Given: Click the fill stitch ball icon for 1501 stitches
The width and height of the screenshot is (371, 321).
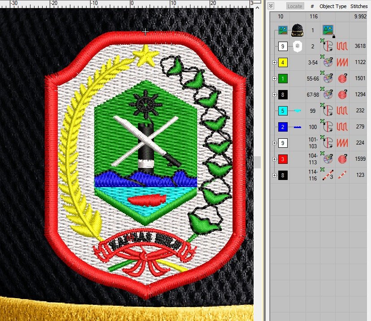Looking at the screenshot, I should (342, 78).
